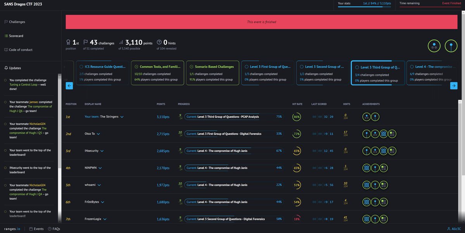Click The Stringers pin achievement badge
Image resolution: width=465 pixels, height=233 pixels.
click(x=375, y=116)
